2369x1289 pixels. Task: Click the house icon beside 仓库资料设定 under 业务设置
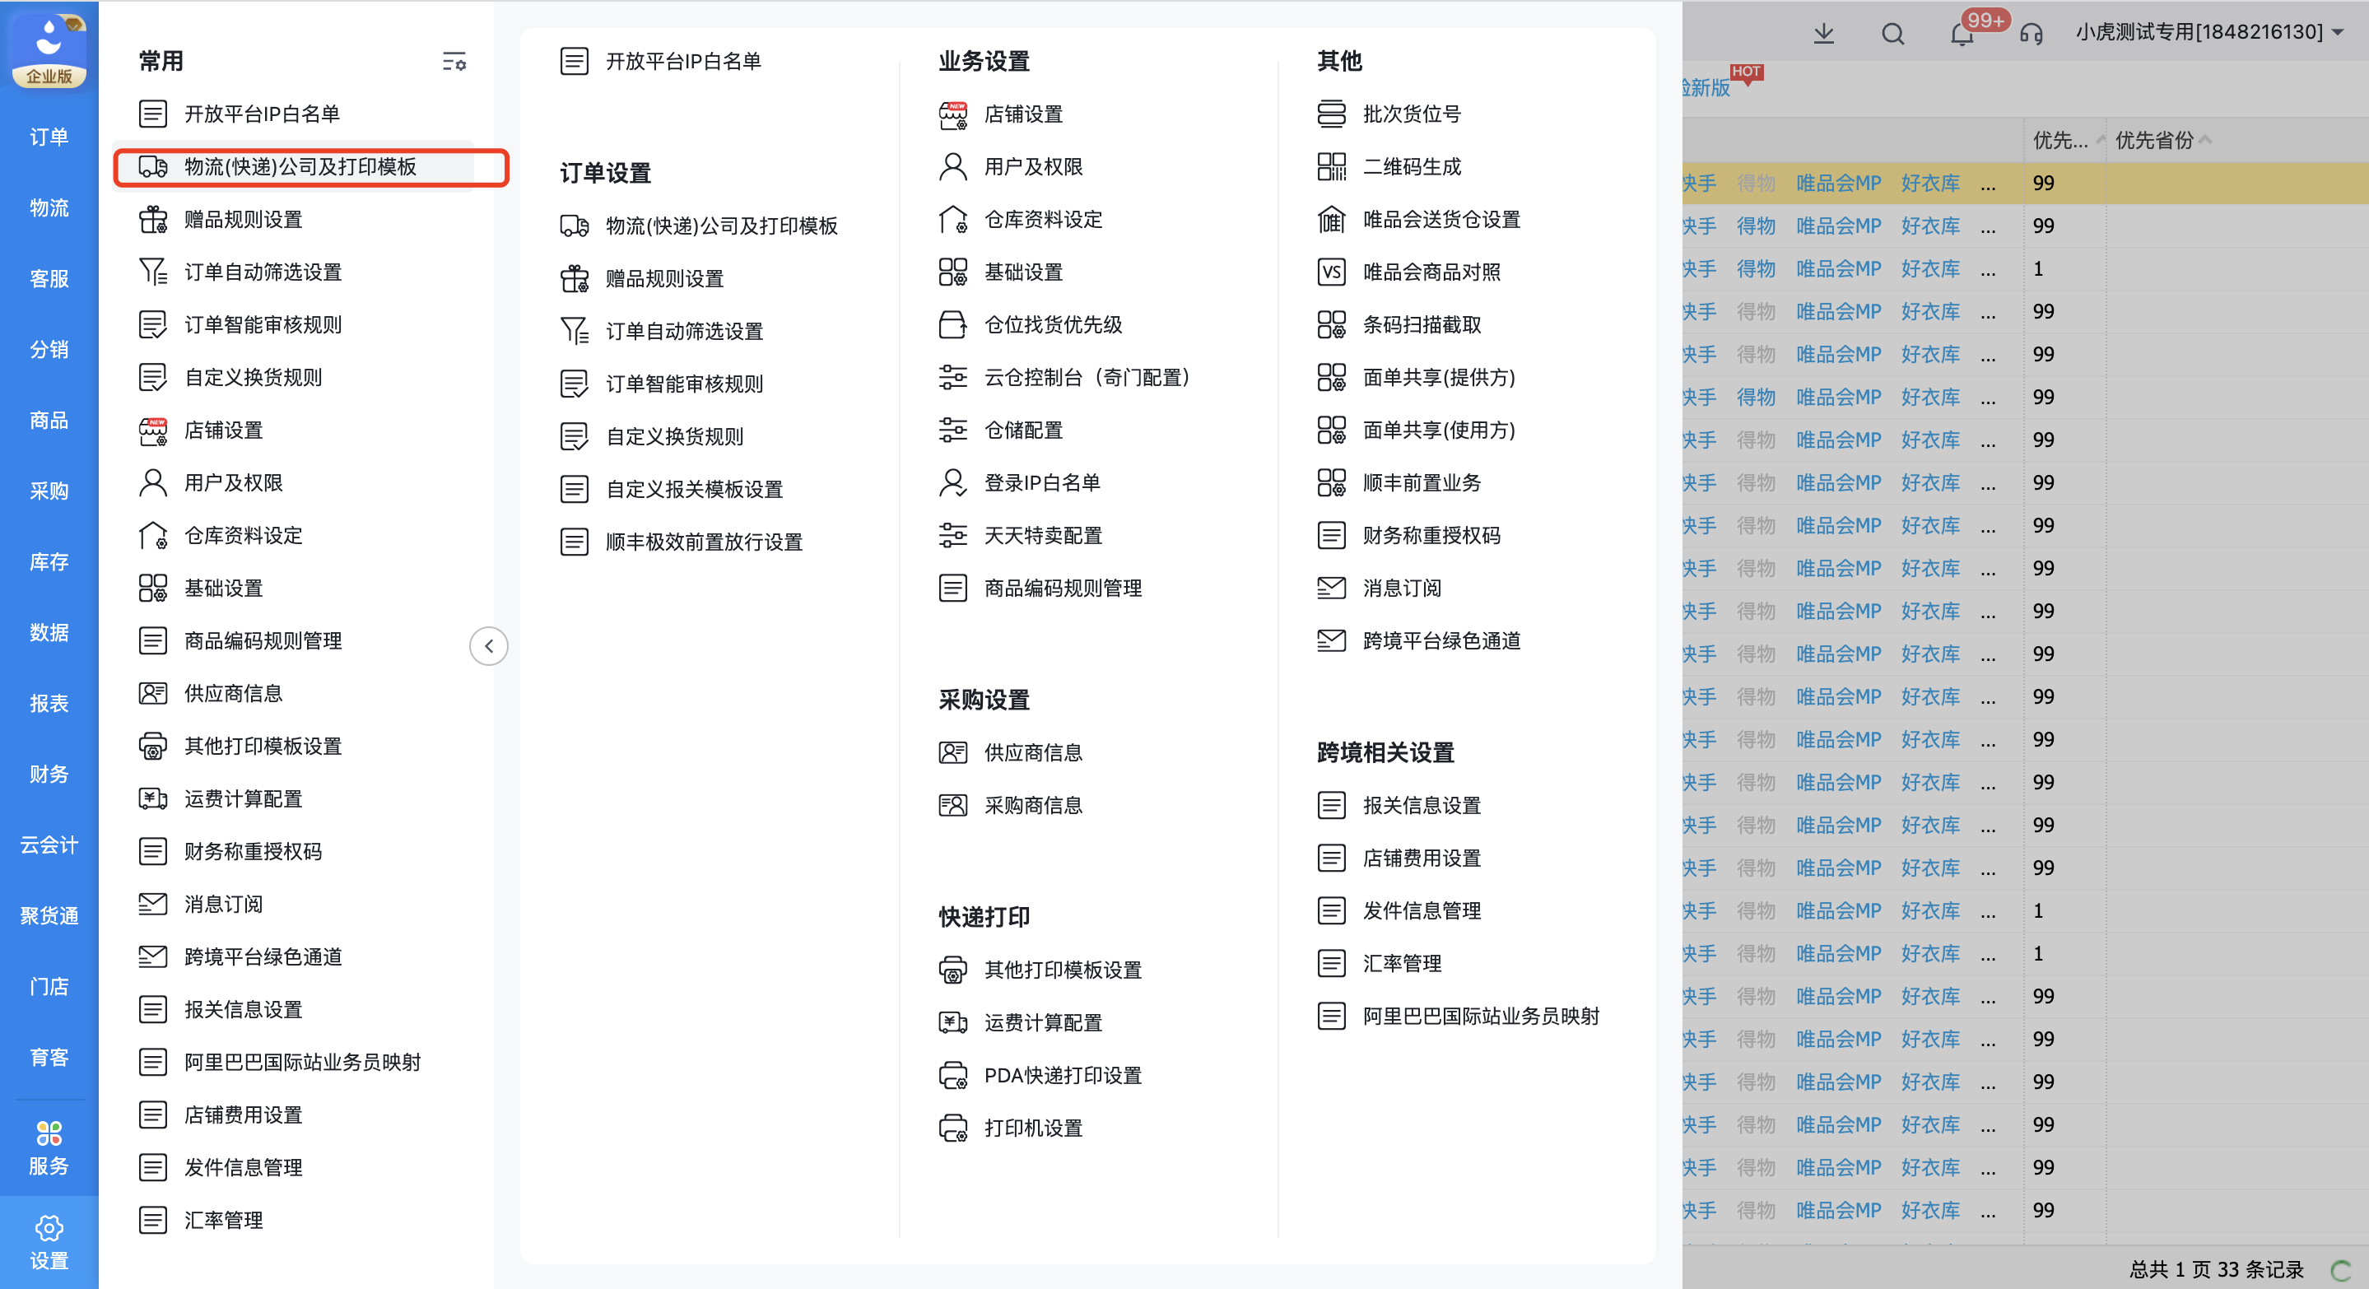click(952, 220)
